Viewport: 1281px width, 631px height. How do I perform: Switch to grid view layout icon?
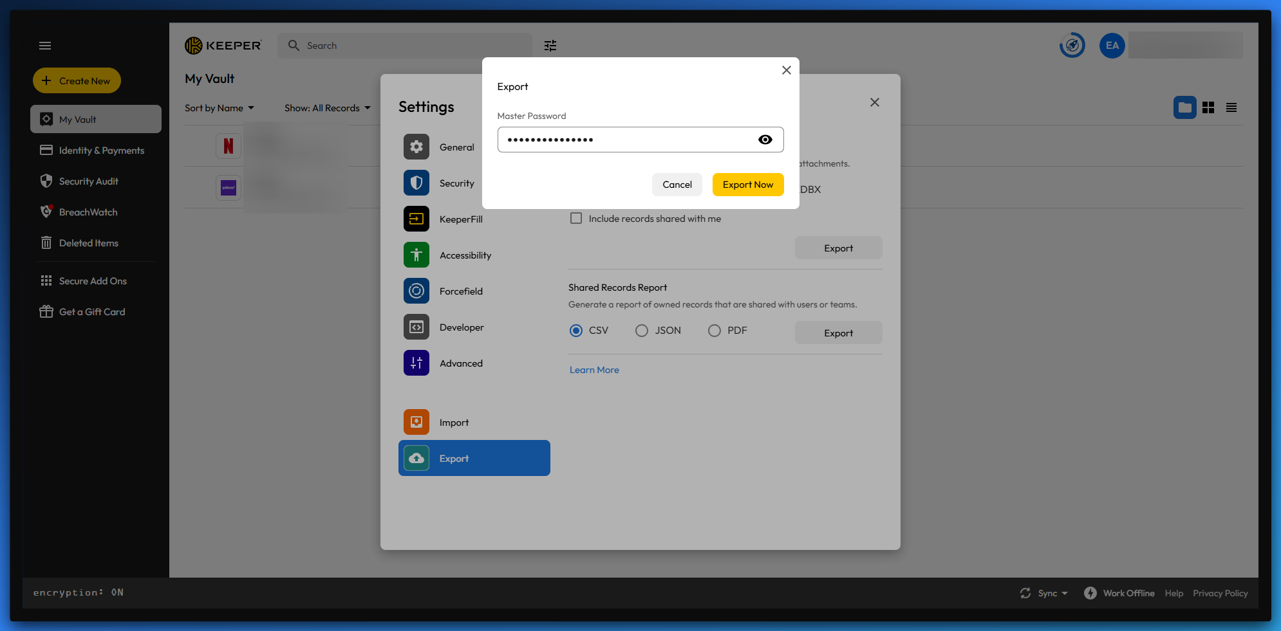[1208, 107]
